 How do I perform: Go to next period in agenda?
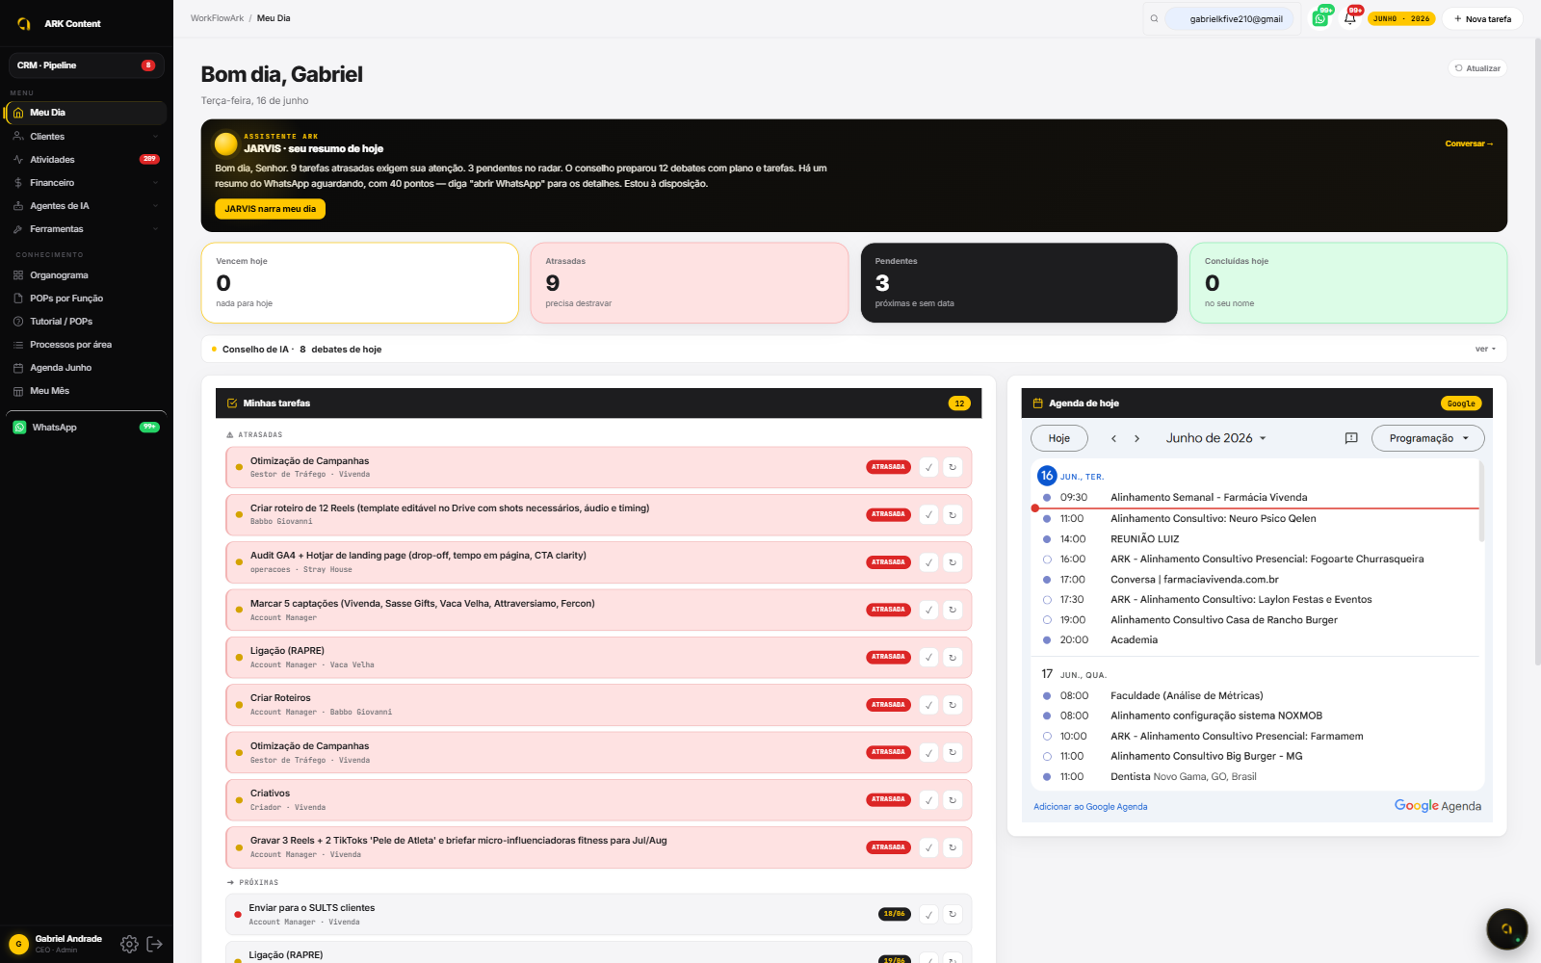click(x=1136, y=438)
